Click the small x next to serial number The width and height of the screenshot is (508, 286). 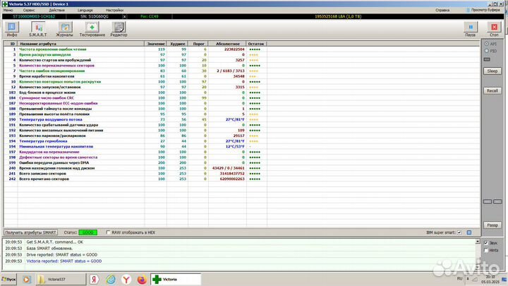coord(124,16)
